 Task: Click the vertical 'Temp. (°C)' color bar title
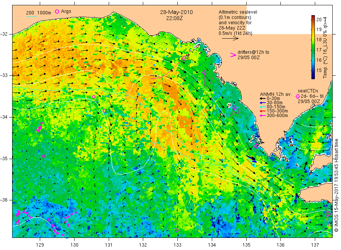coord(325,67)
